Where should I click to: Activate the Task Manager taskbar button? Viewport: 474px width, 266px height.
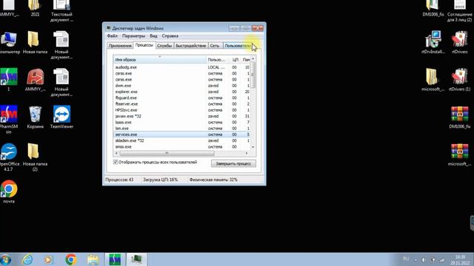136,259
